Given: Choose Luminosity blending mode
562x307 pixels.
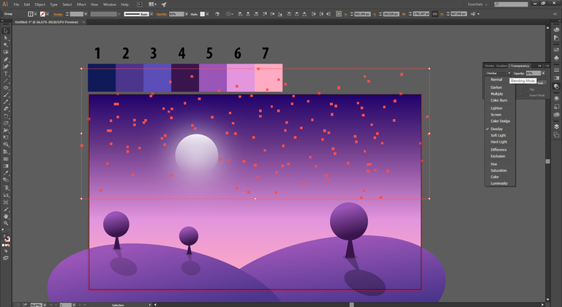Looking at the screenshot, I should [499, 183].
